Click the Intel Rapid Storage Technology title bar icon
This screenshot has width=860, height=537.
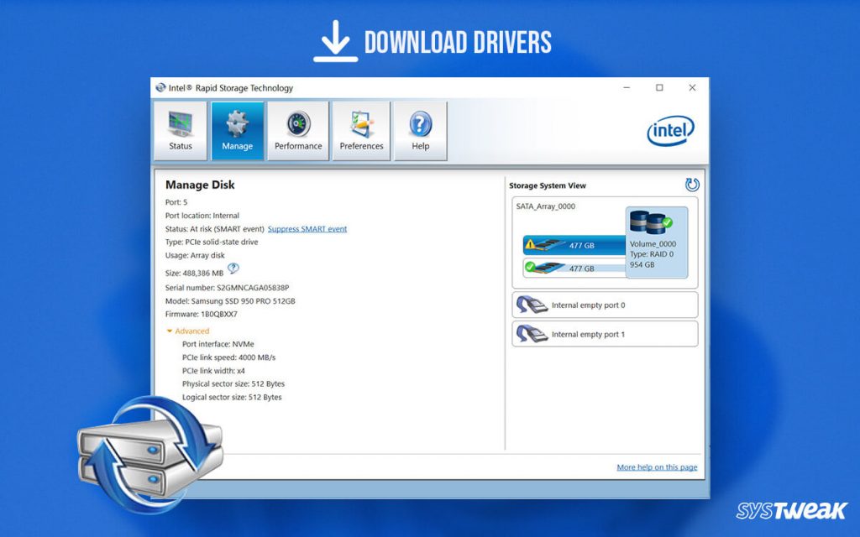click(163, 87)
